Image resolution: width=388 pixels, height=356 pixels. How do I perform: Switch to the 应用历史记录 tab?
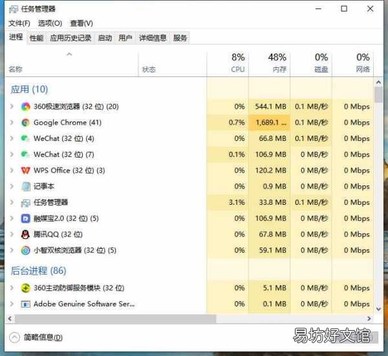pyautogui.click(x=70, y=38)
